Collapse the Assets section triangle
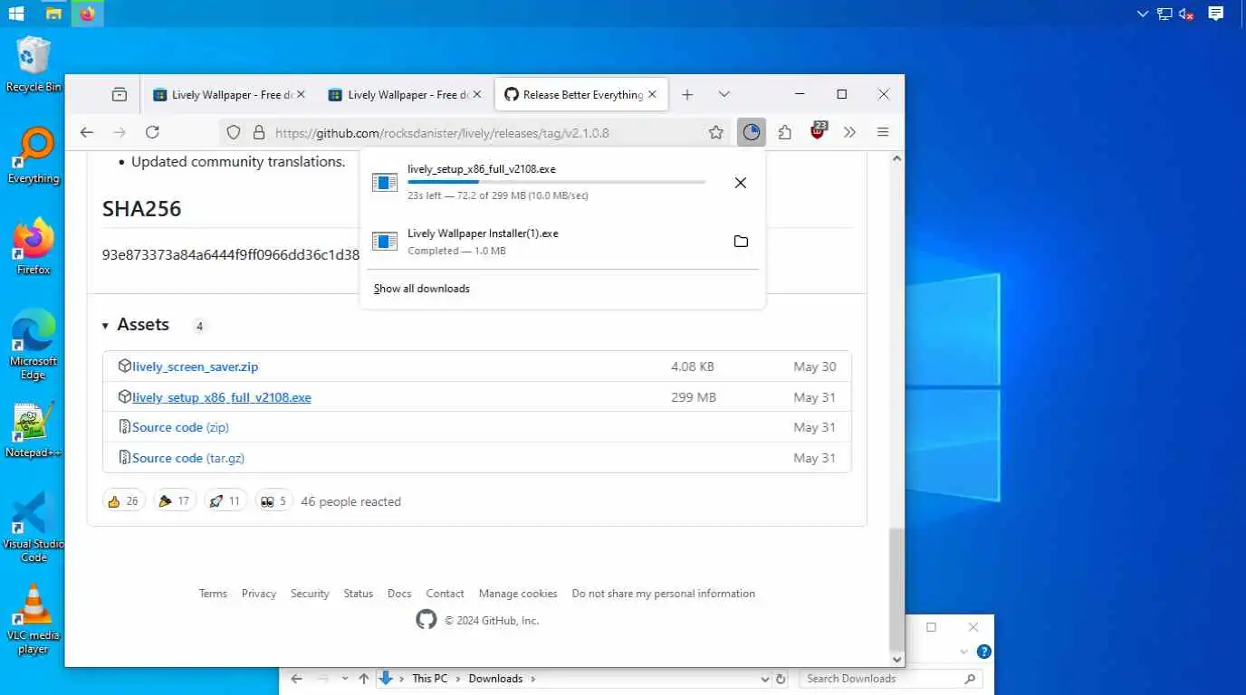 pyautogui.click(x=105, y=326)
